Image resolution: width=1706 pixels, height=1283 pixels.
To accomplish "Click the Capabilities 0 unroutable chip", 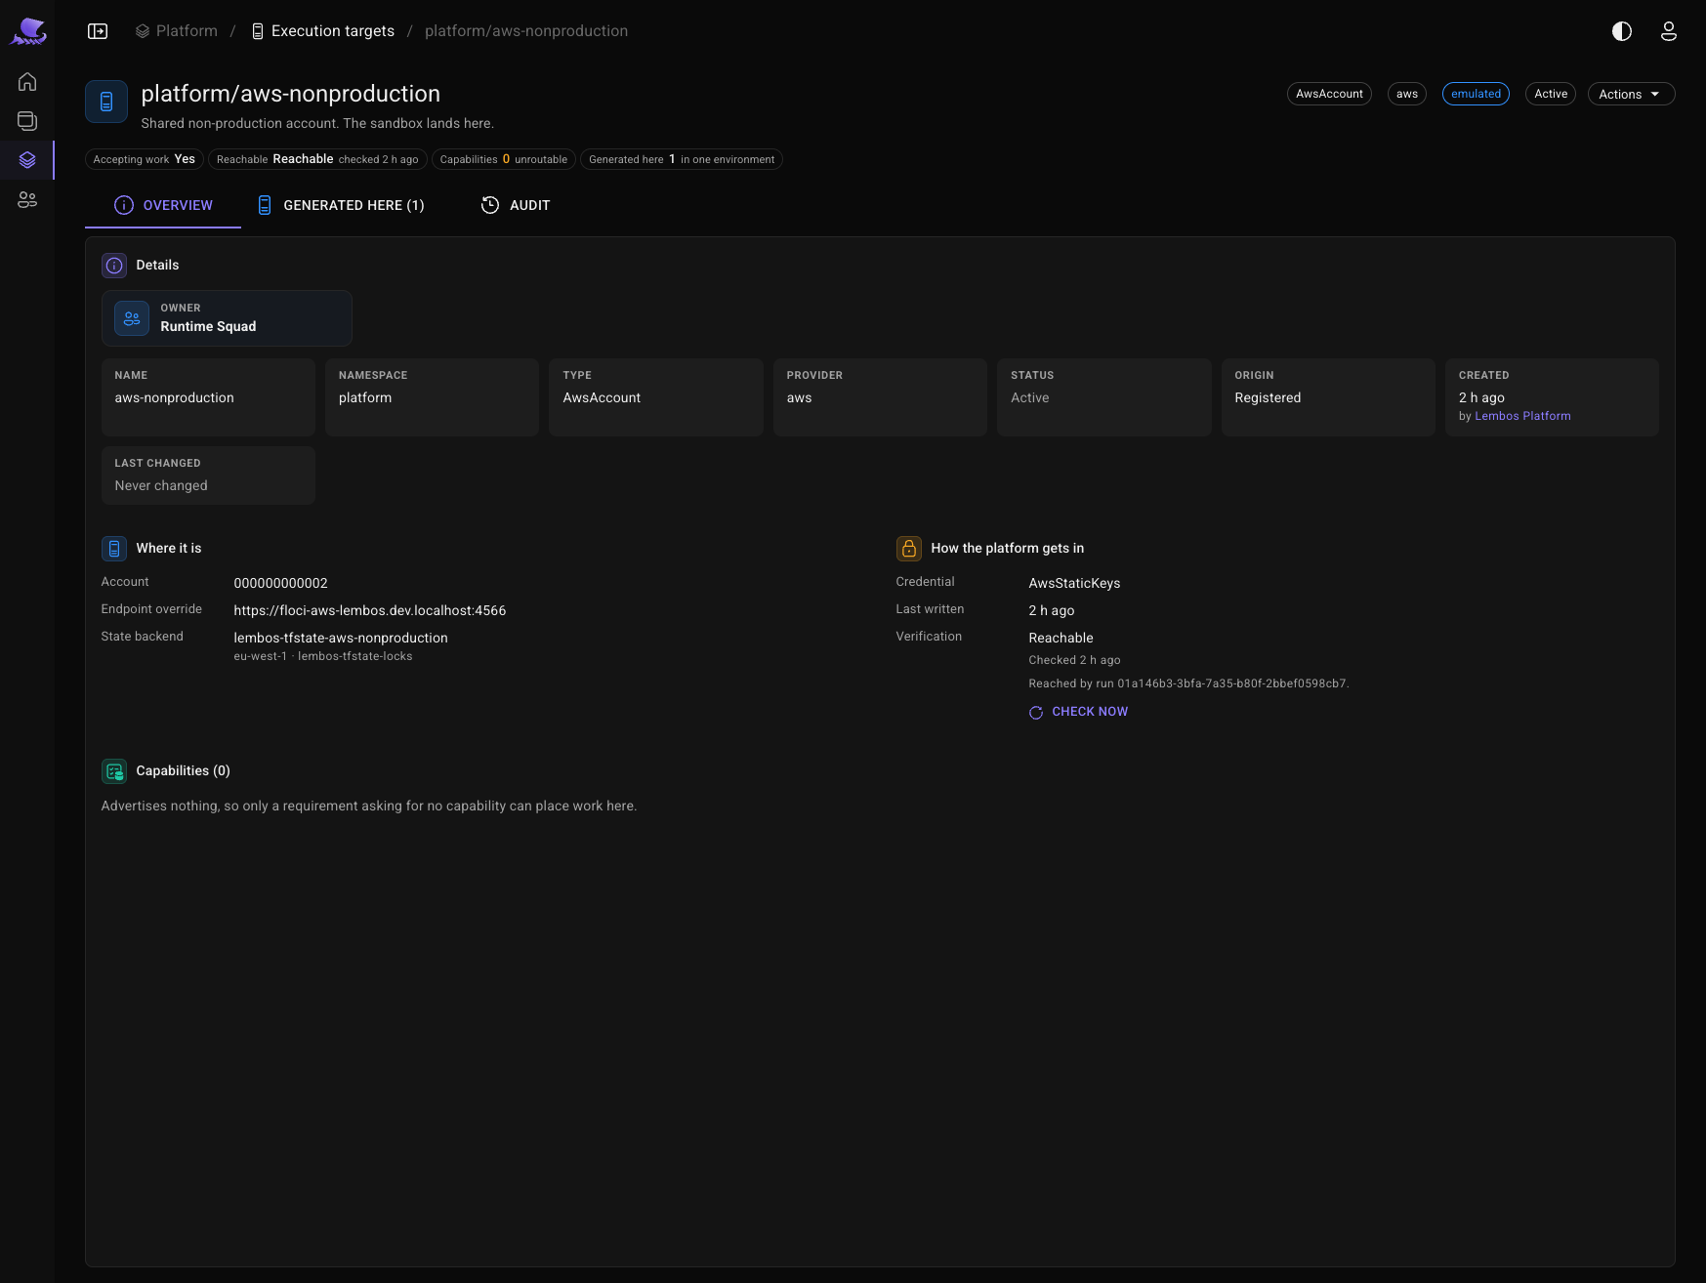I will tap(504, 159).
